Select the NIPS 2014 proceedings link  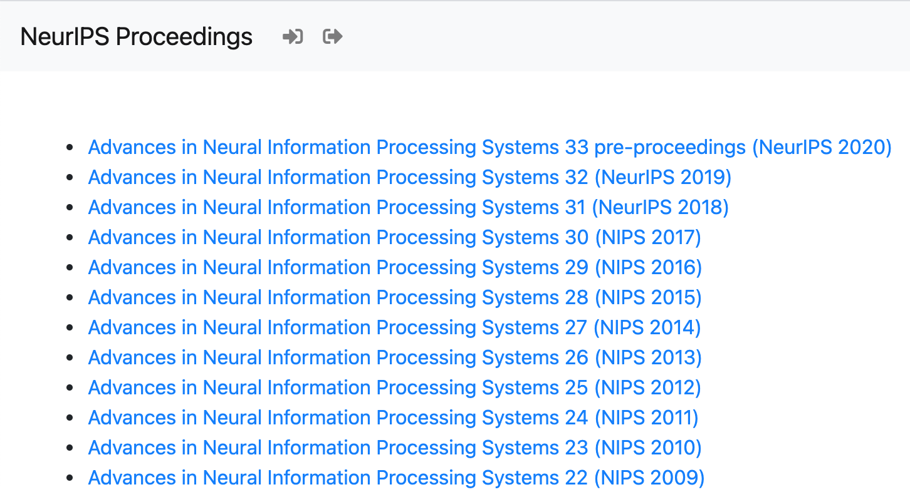(394, 327)
